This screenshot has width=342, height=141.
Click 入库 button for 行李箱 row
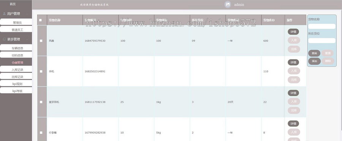click(294, 132)
